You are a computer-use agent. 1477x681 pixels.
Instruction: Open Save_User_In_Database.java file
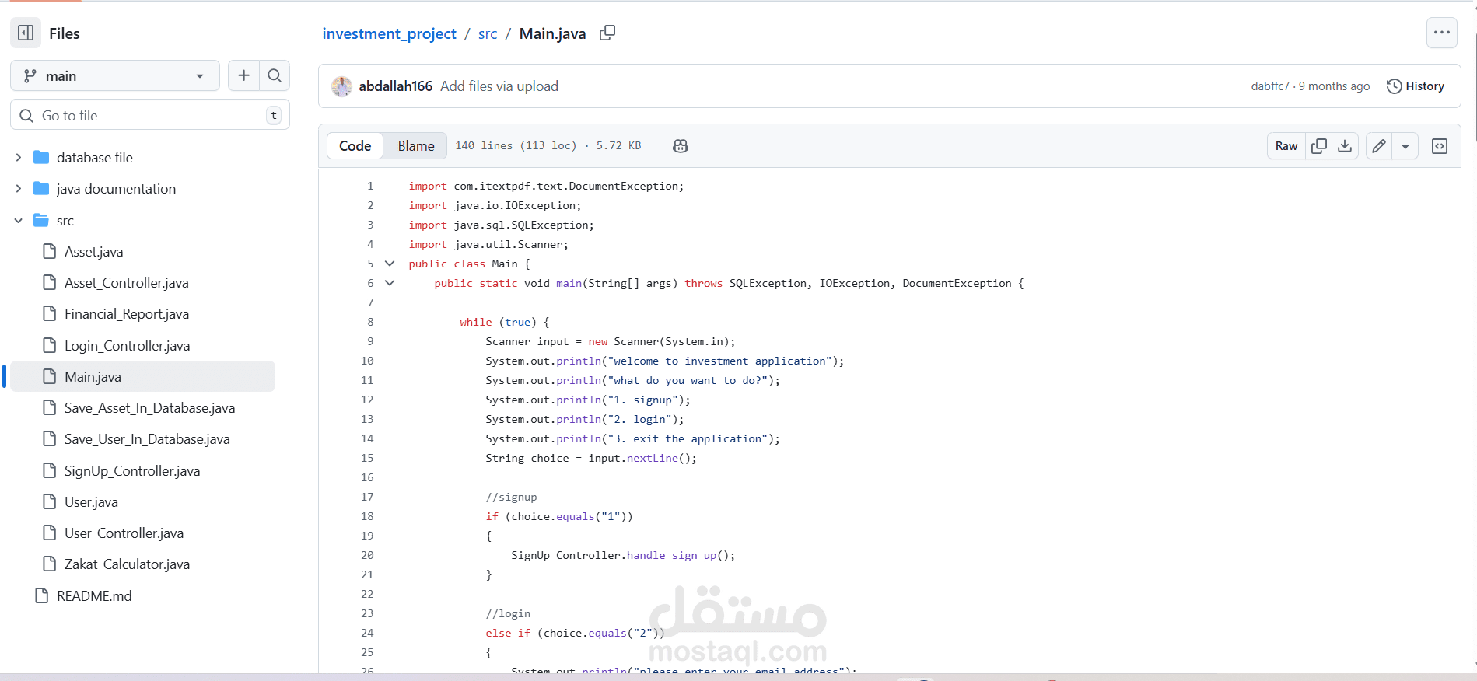coord(147,438)
